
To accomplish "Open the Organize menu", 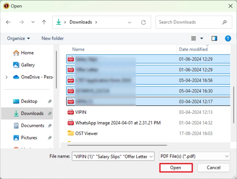I will [18, 38].
